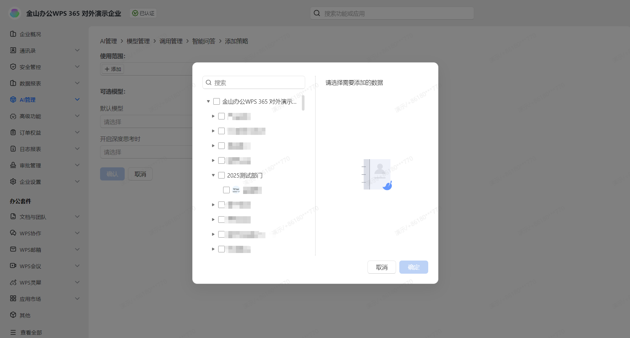Click the WPS会议 camera icon
630x338 pixels.
[13, 266]
